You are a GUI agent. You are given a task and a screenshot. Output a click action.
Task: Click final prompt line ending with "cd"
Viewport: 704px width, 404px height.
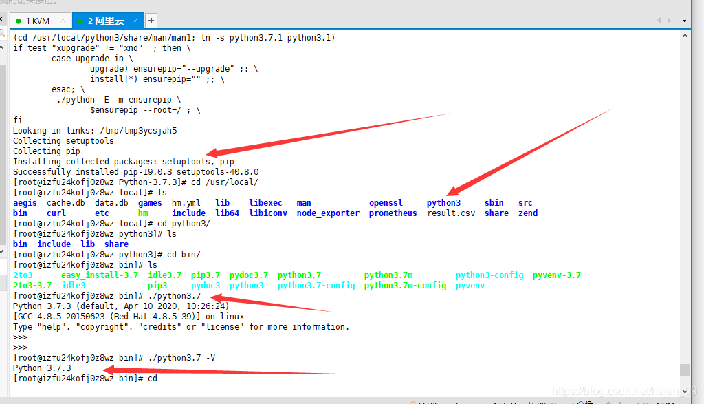85,379
